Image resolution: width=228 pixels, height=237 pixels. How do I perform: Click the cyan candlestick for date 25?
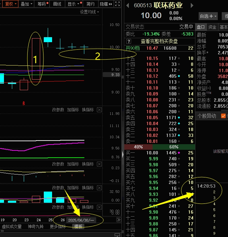48,39
